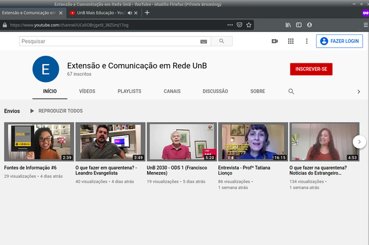Switch to the Extensão e Comunicação tab
The height and width of the screenshot is (245, 369).
[29, 13]
